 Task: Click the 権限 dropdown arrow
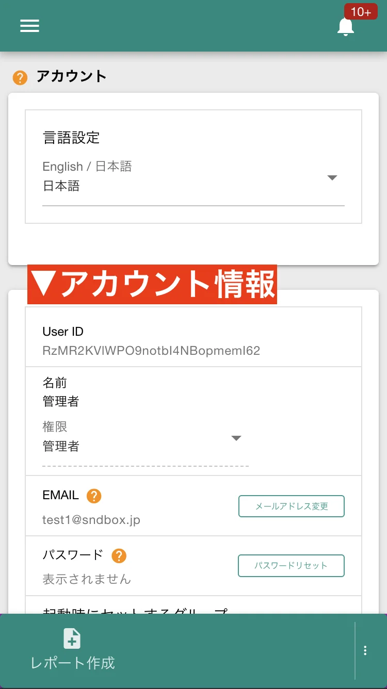236,438
